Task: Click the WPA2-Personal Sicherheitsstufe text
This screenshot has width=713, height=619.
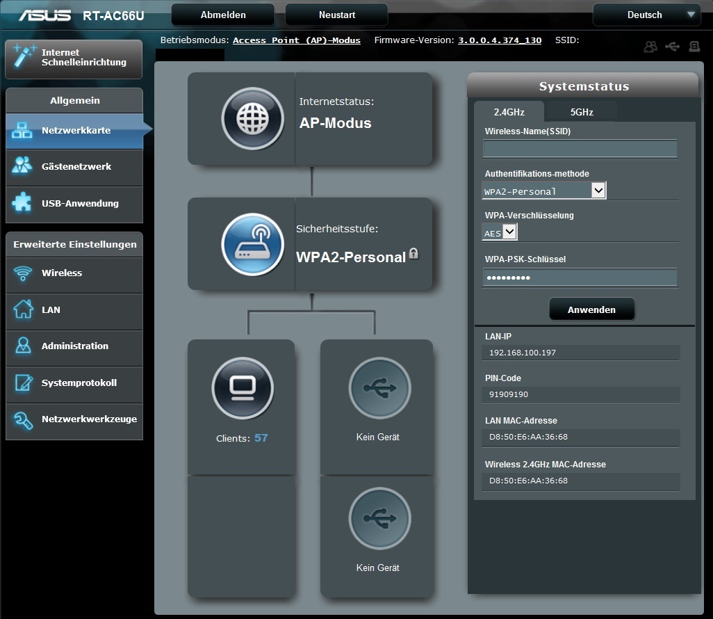Action: pyautogui.click(x=350, y=257)
